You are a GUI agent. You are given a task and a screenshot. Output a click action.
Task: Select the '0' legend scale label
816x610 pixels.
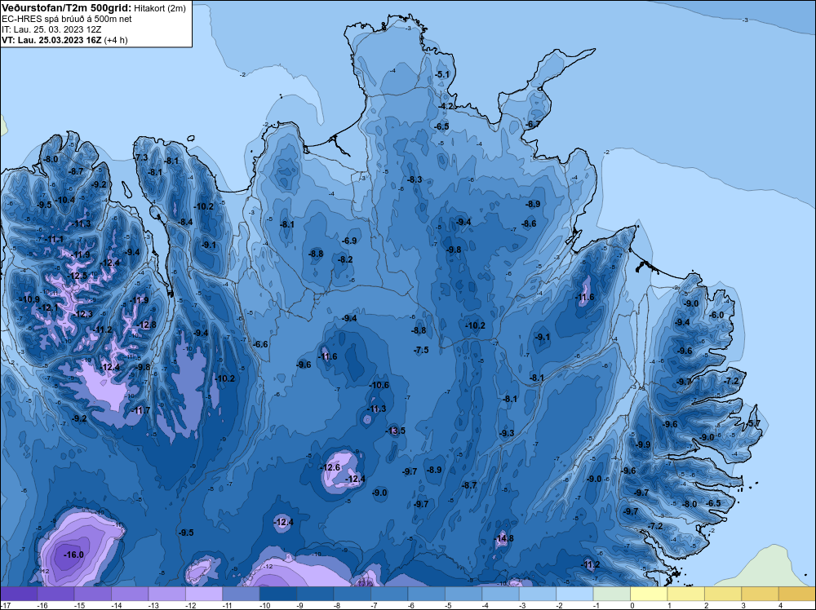(632, 605)
